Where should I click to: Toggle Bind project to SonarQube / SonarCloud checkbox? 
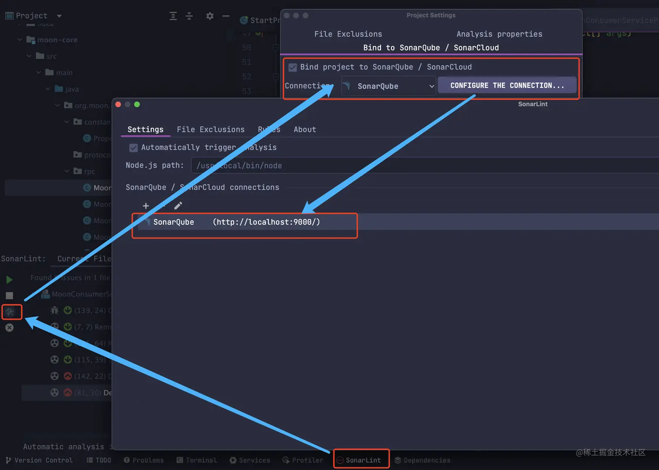tap(292, 67)
